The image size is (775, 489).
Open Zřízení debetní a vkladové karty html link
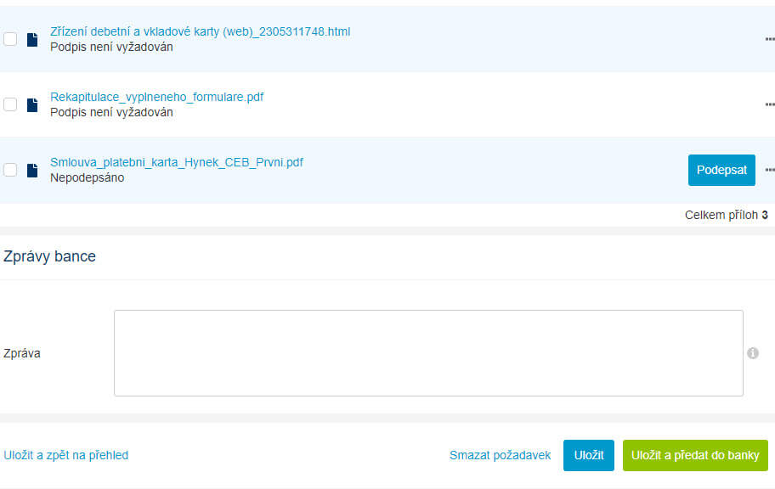(201, 31)
